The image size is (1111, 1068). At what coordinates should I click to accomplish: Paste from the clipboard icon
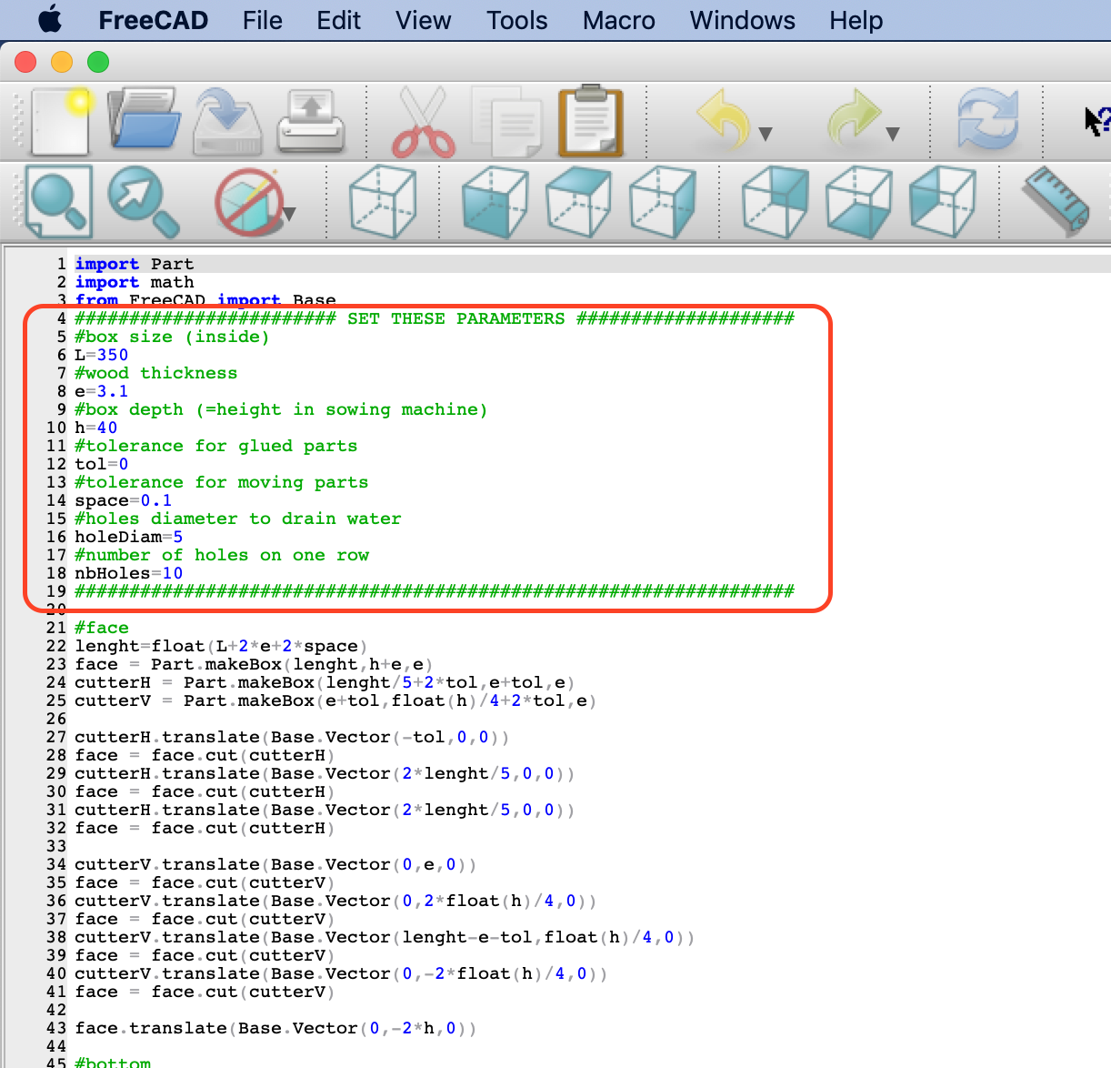591,120
